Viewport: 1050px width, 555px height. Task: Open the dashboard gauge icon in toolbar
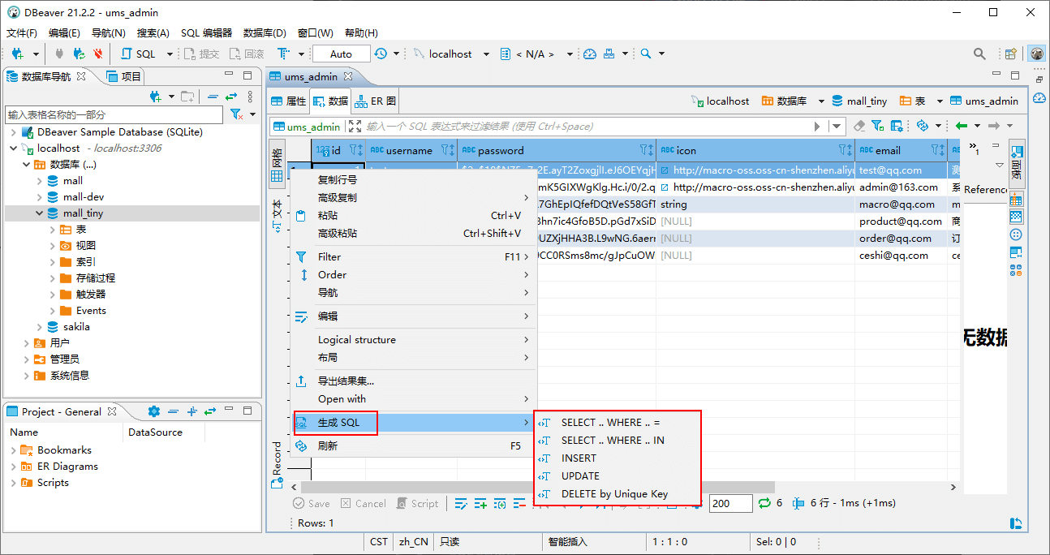590,54
